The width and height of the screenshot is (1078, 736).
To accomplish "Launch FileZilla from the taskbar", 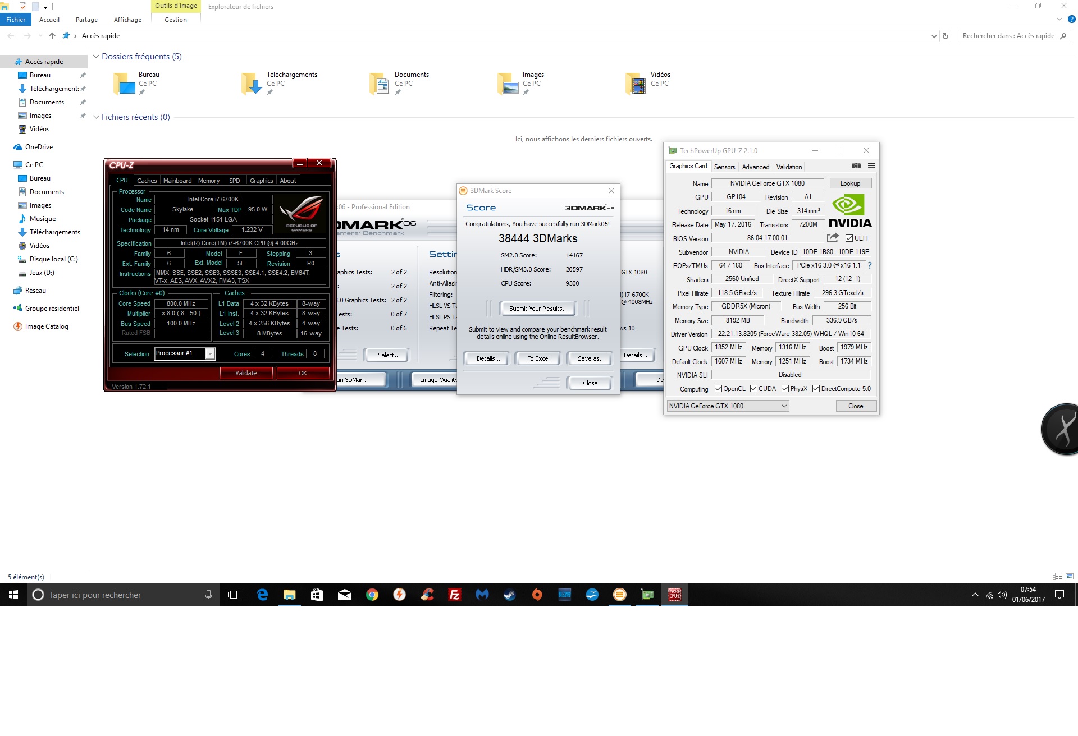I will [x=455, y=595].
